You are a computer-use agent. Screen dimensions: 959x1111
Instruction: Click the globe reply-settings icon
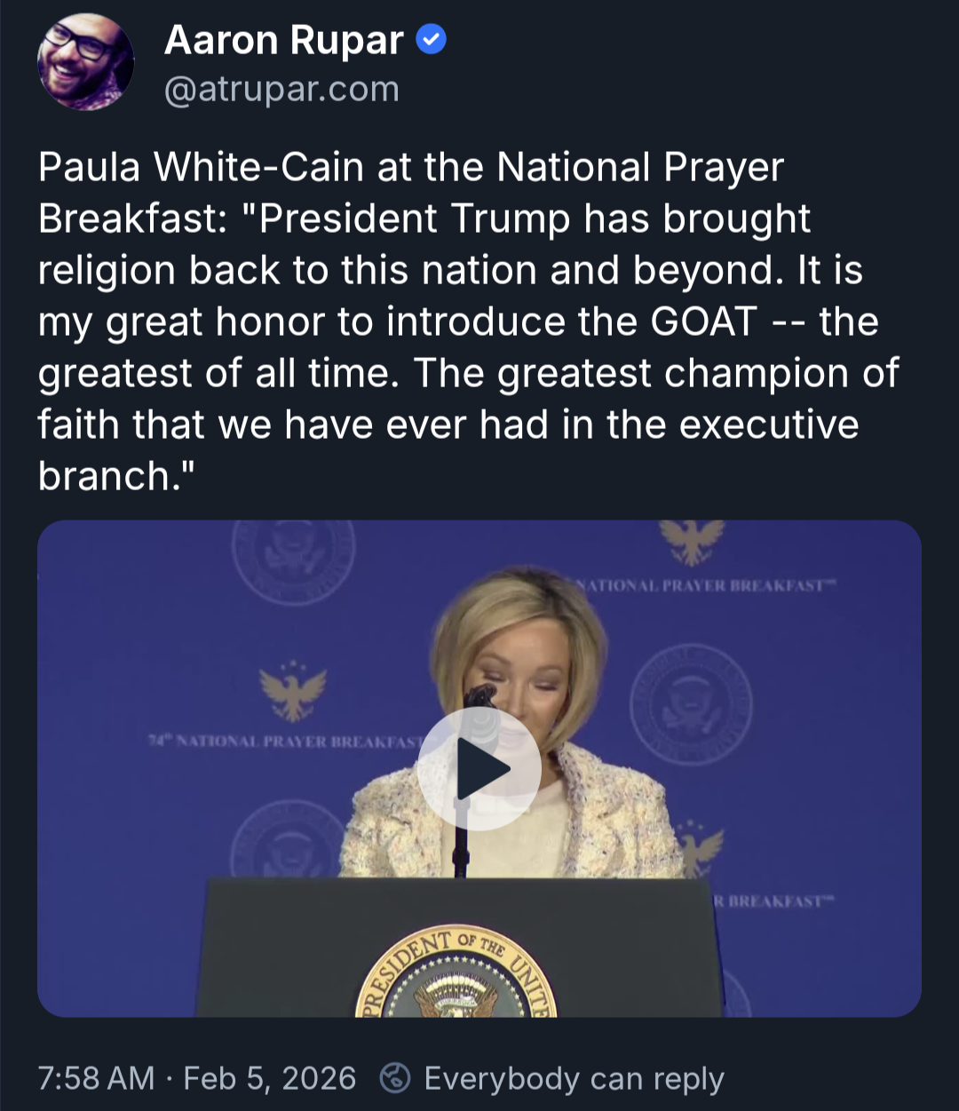click(395, 1078)
